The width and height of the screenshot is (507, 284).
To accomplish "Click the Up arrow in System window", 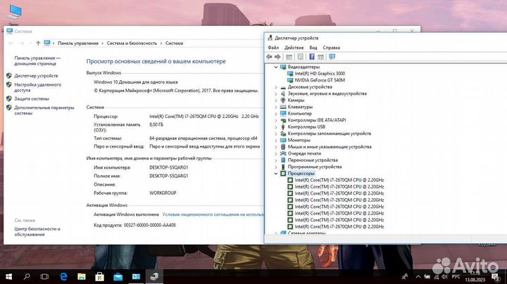I will pos(38,44).
